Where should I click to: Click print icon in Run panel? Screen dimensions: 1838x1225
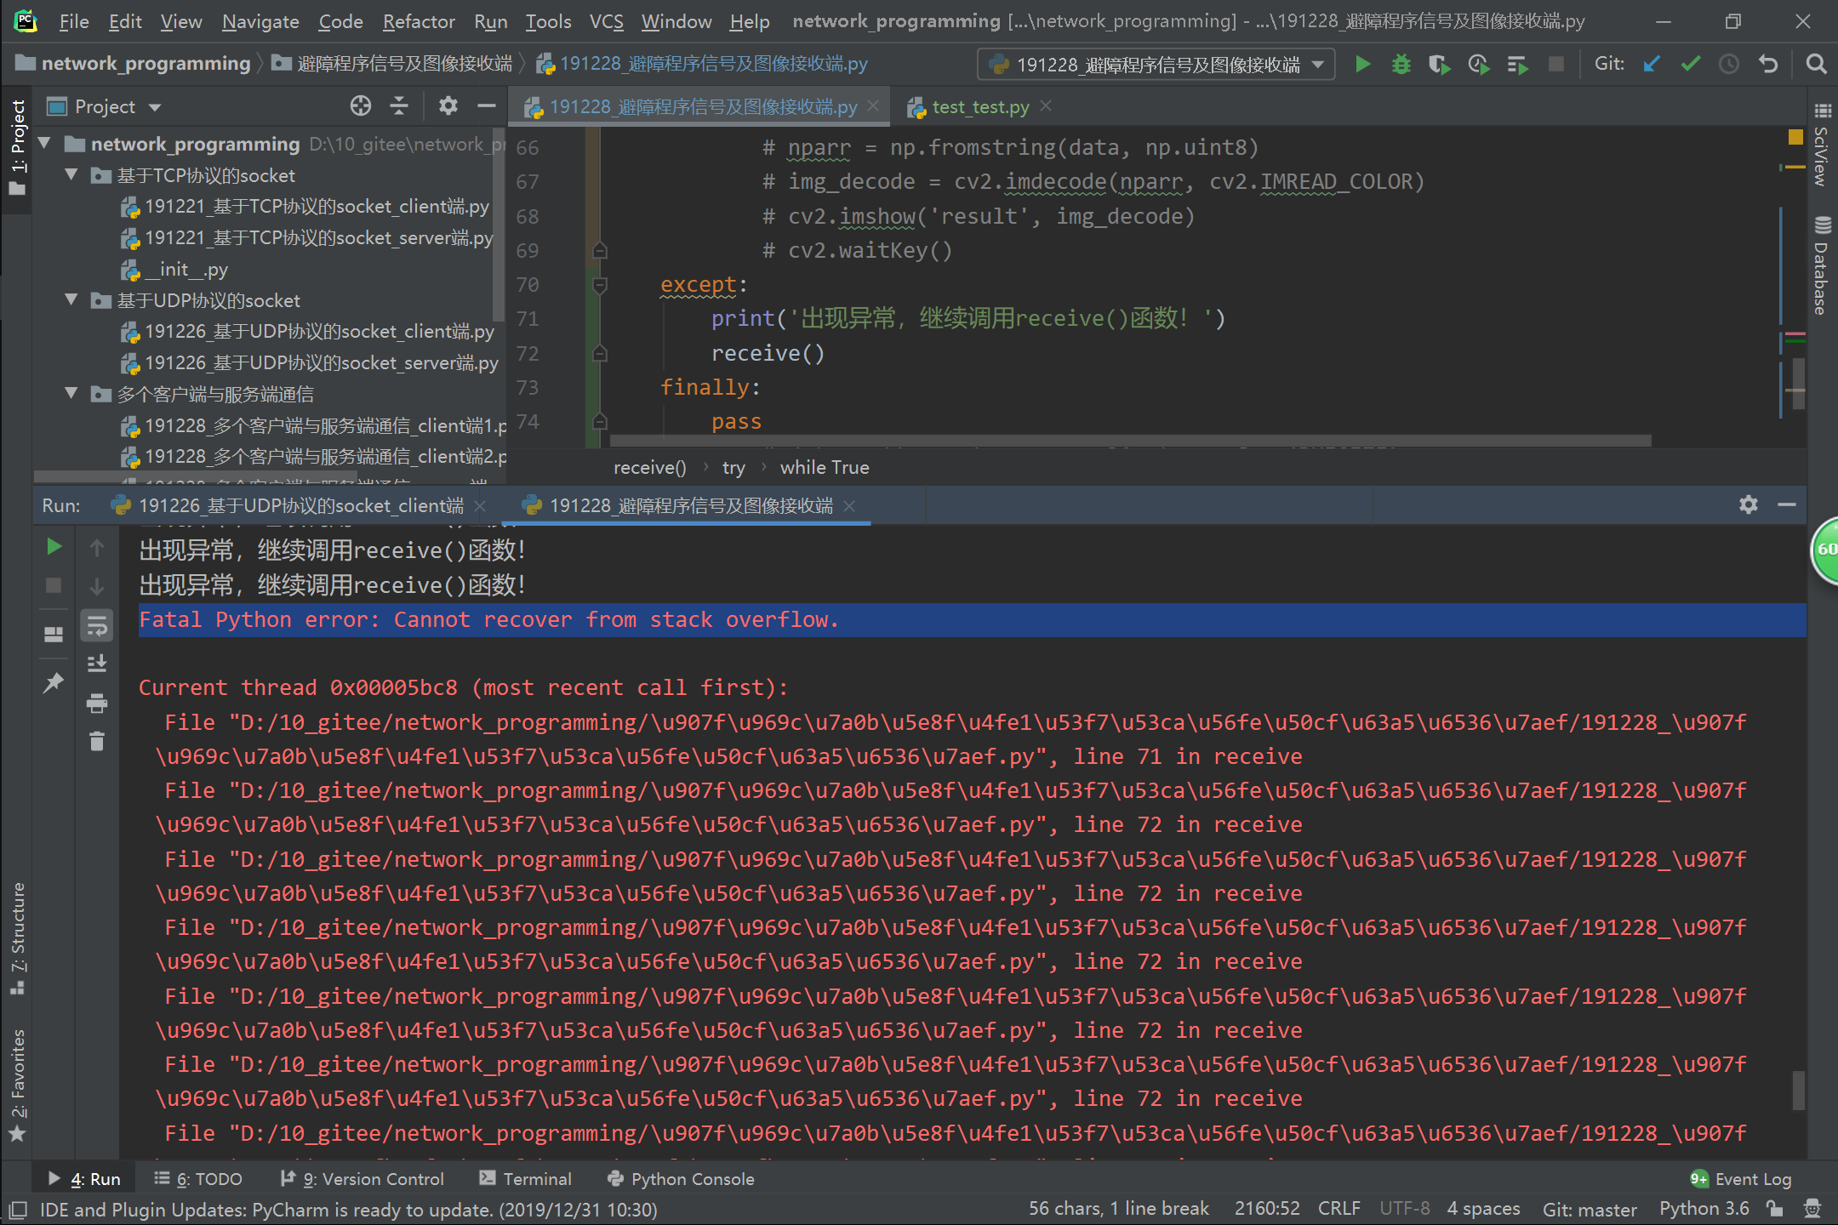[x=97, y=704]
